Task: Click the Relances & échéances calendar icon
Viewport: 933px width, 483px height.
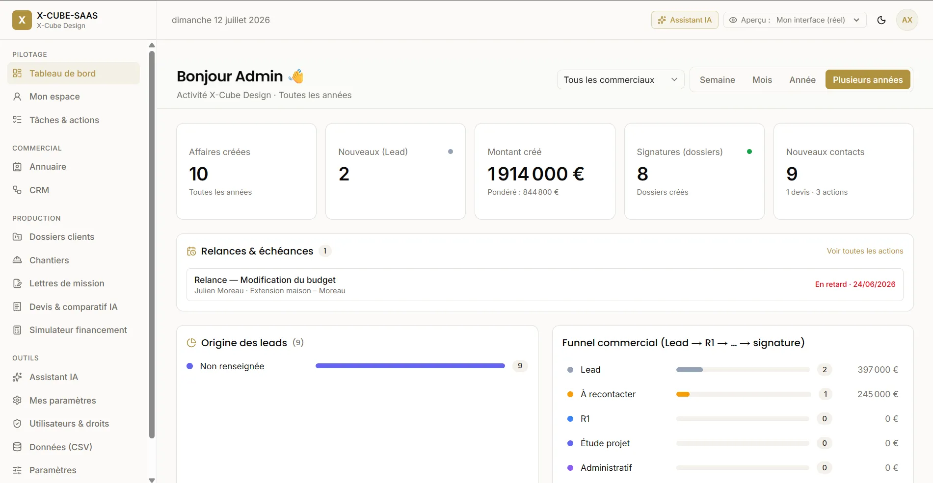Action: click(191, 251)
